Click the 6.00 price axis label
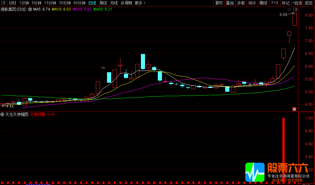 coord(309,66)
